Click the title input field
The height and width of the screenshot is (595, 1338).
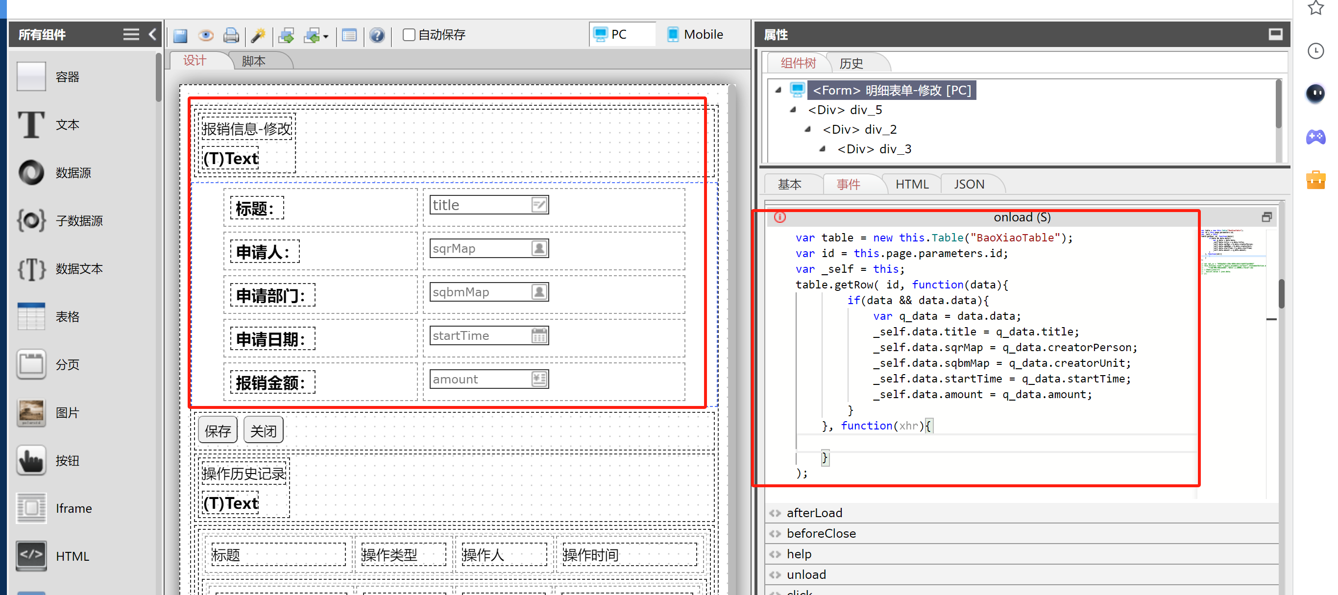pyautogui.click(x=481, y=205)
